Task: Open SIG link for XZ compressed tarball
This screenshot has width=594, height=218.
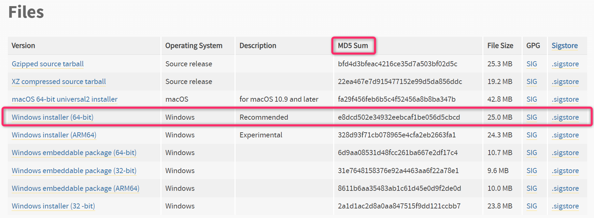Action: point(532,82)
